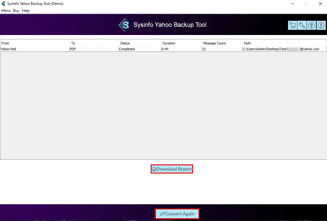Sort by the Duration column header
Screen dimensions: 327x221
coord(181,43)
